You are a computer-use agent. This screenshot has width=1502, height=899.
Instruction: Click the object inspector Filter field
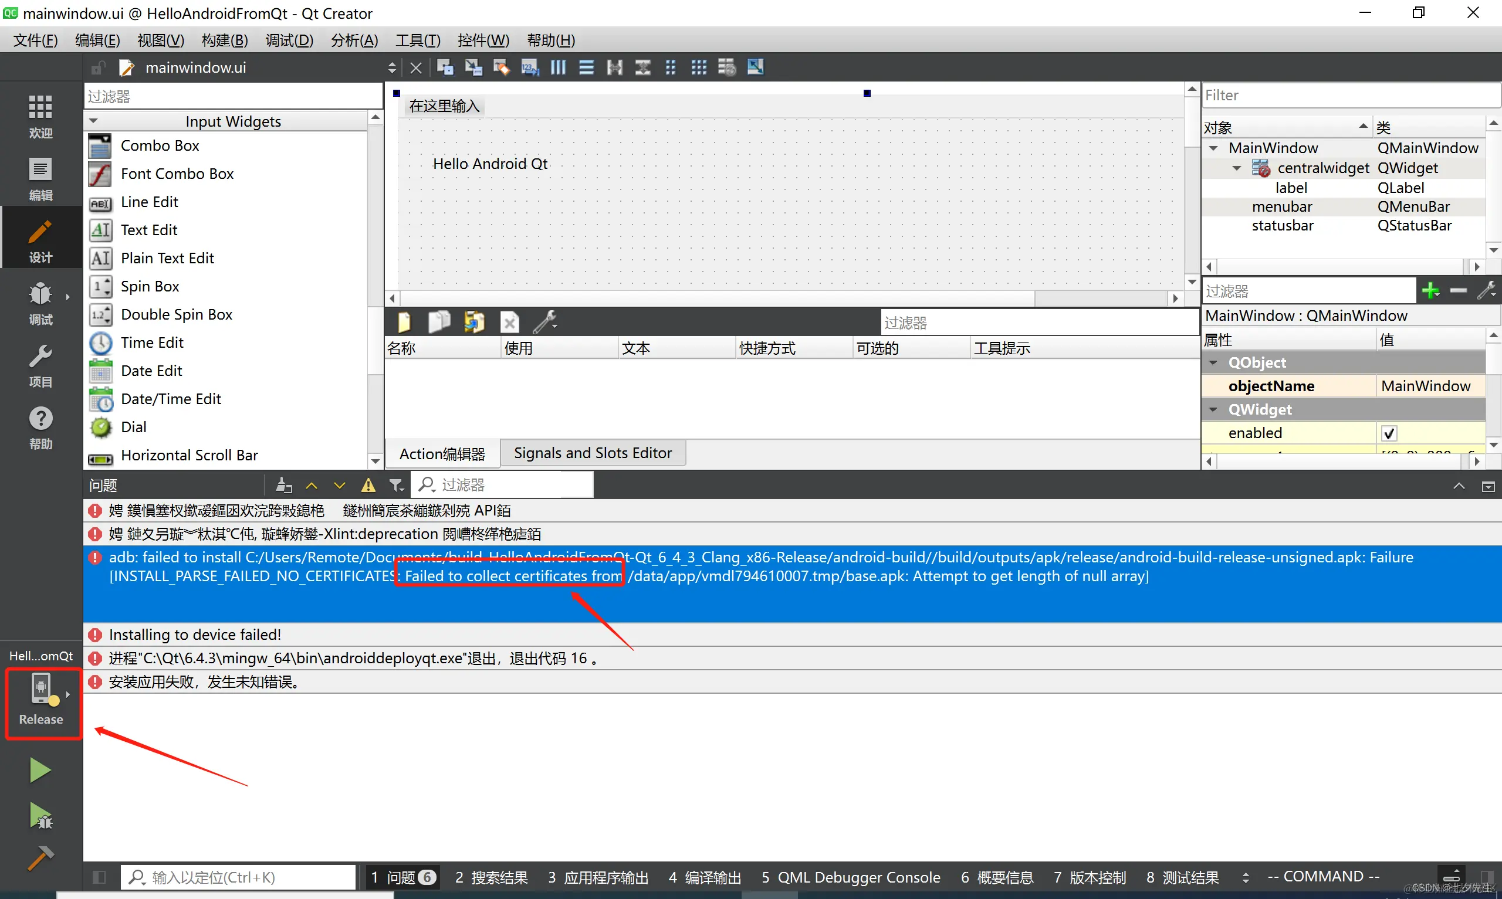pyautogui.click(x=1350, y=95)
